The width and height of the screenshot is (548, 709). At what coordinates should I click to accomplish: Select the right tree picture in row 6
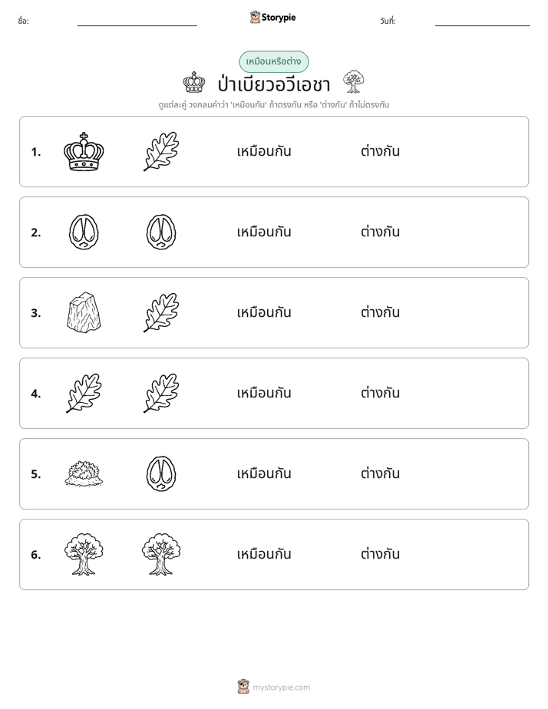click(x=161, y=554)
